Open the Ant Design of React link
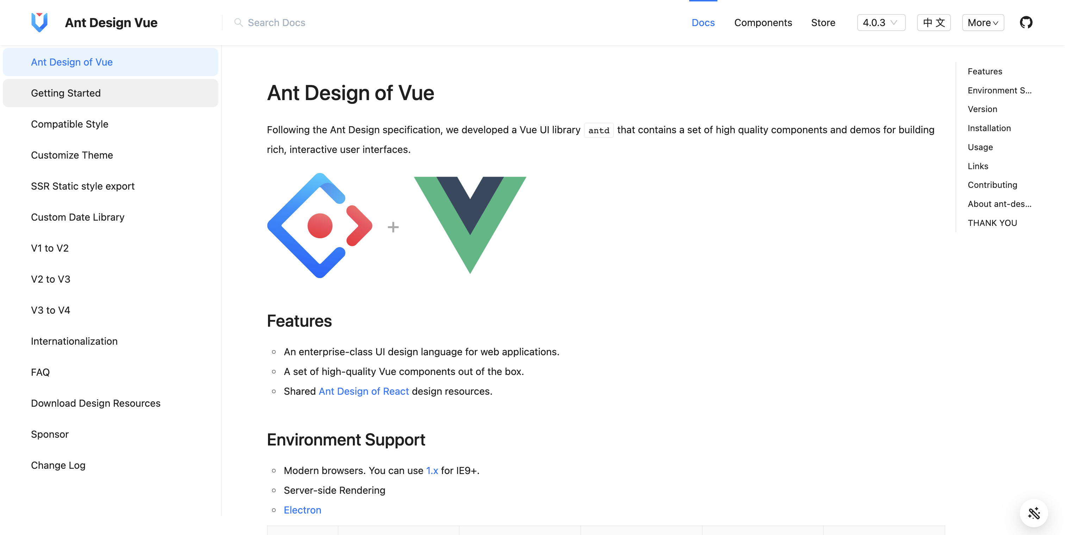The image size is (1065, 535). [363, 391]
